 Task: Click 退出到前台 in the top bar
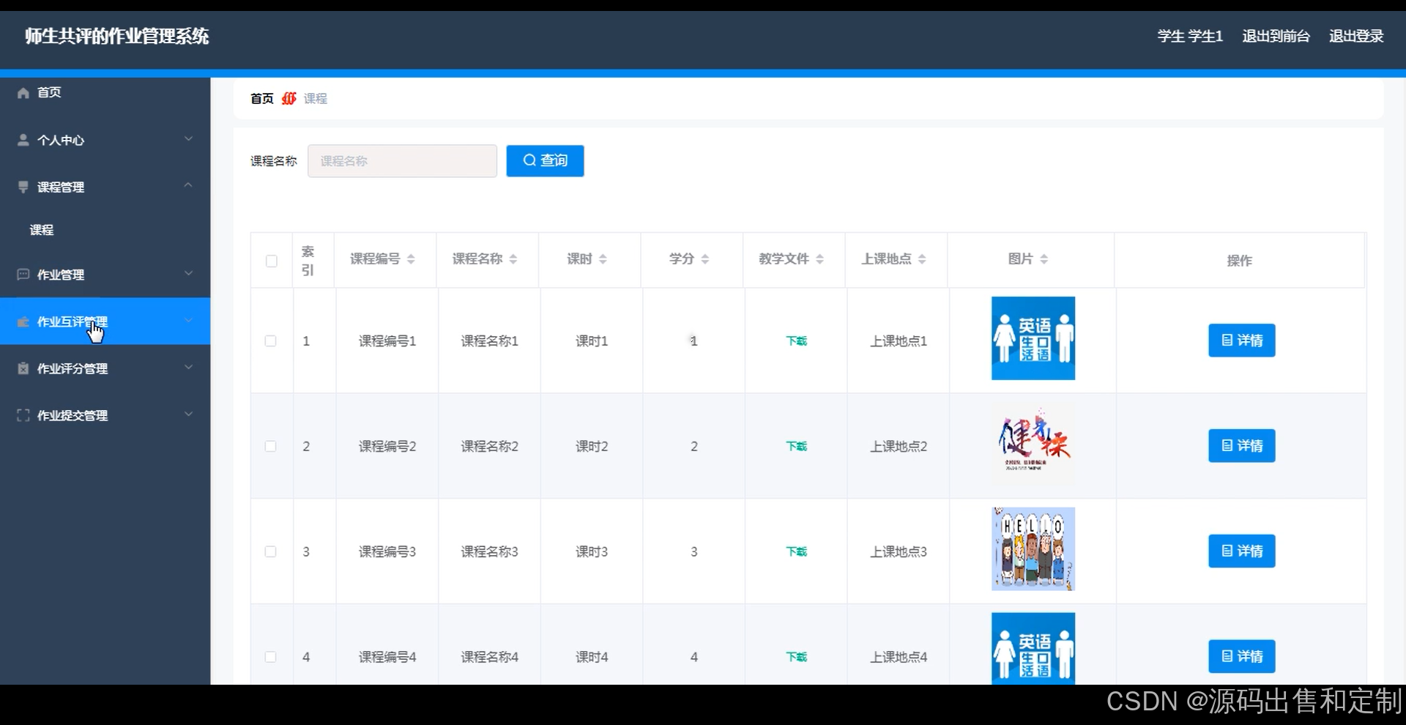pos(1276,36)
